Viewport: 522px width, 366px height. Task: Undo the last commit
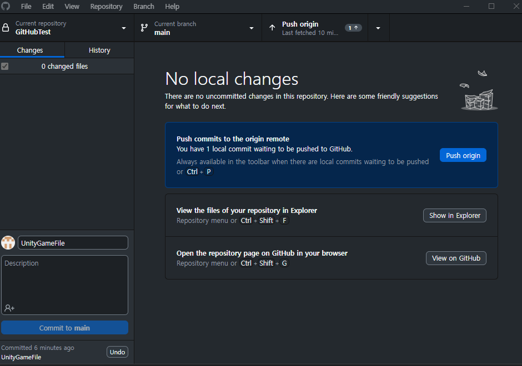[x=117, y=352]
